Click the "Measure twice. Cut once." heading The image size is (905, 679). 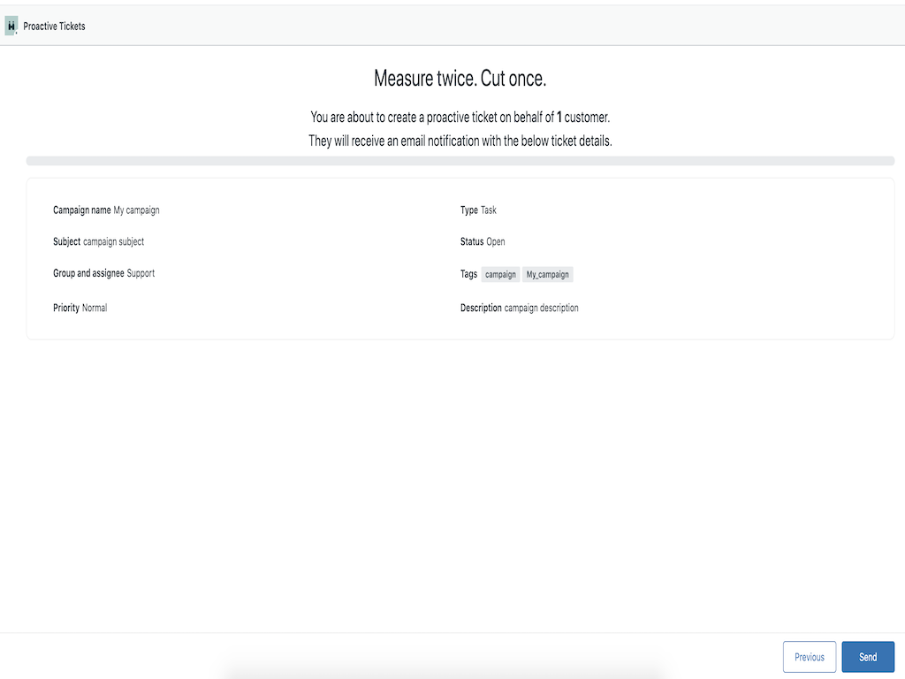[x=460, y=79]
